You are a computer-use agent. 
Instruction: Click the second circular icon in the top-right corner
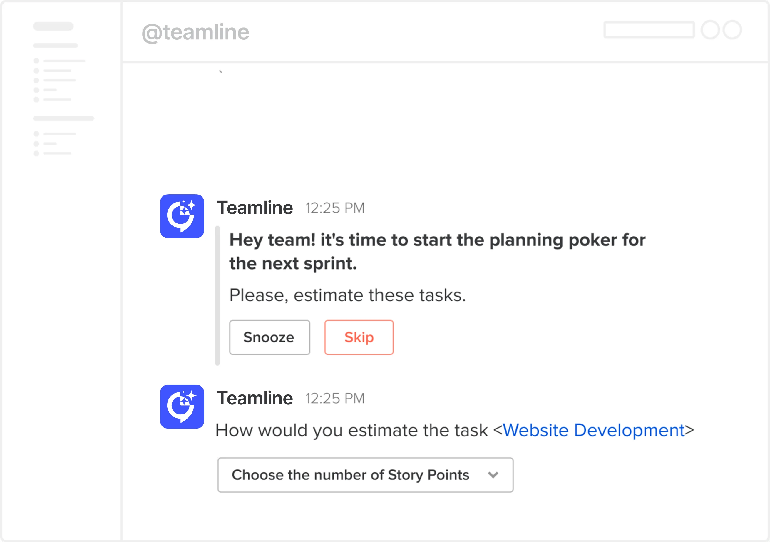pyautogui.click(x=732, y=30)
